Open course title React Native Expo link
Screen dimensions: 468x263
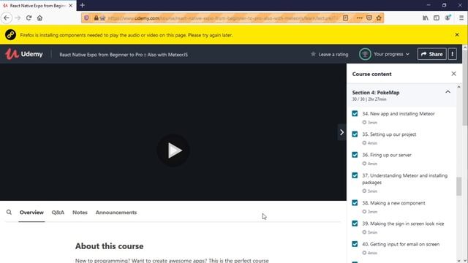(x=124, y=55)
